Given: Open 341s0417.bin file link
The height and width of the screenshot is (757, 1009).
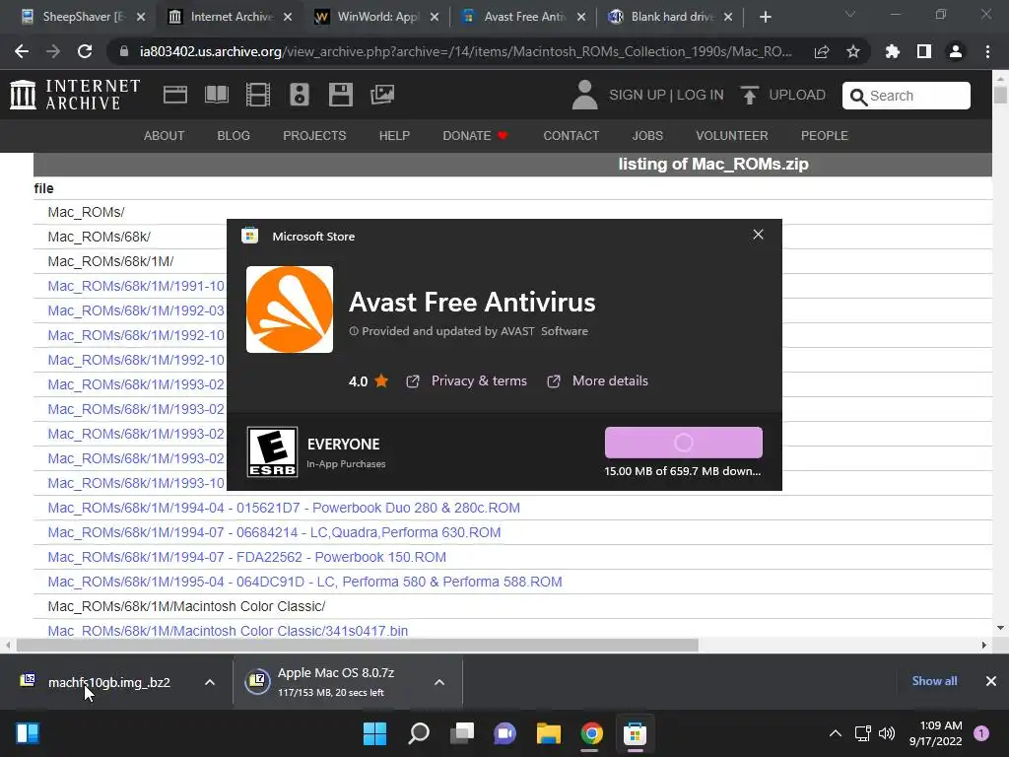Looking at the screenshot, I should (228, 631).
